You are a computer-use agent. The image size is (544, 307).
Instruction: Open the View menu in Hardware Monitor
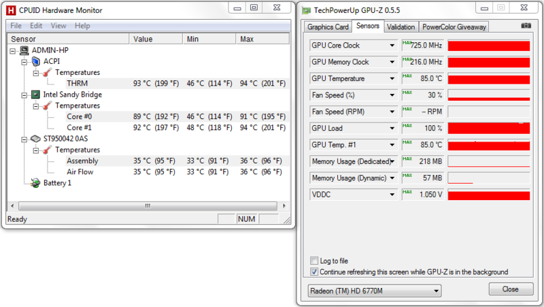coord(58,26)
